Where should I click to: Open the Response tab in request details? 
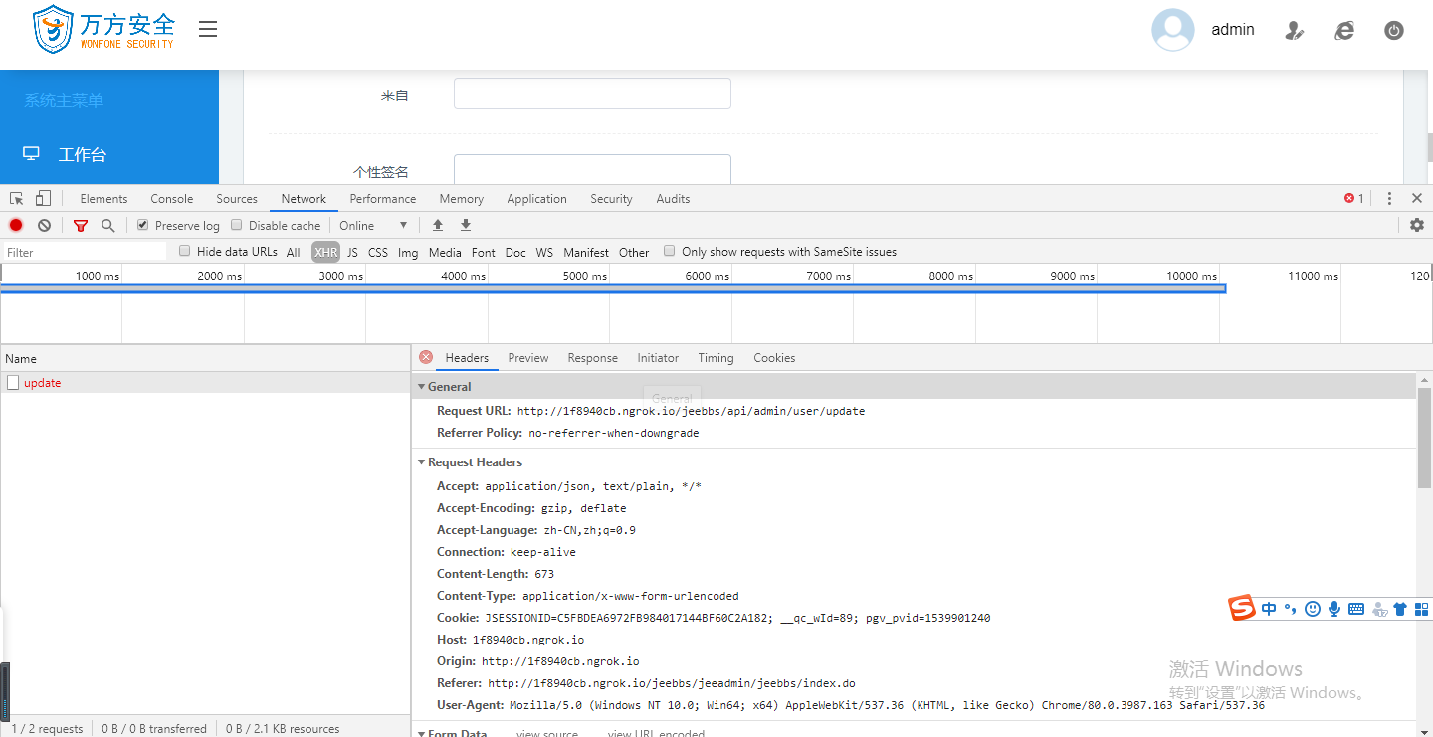coord(592,358)
